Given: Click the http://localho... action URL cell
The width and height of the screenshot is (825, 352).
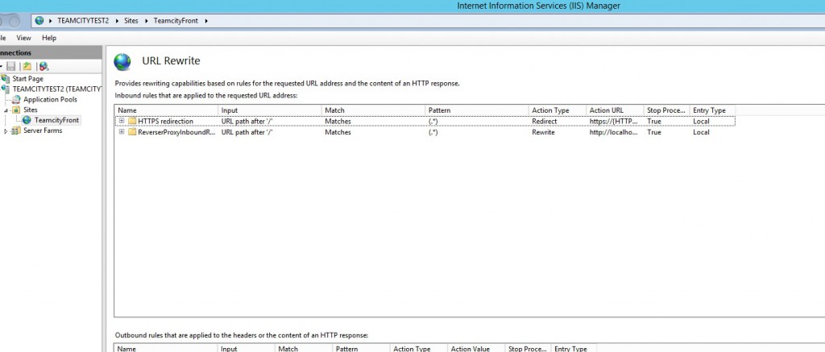Looking at the screenshot, I should (x=614, y=133).
